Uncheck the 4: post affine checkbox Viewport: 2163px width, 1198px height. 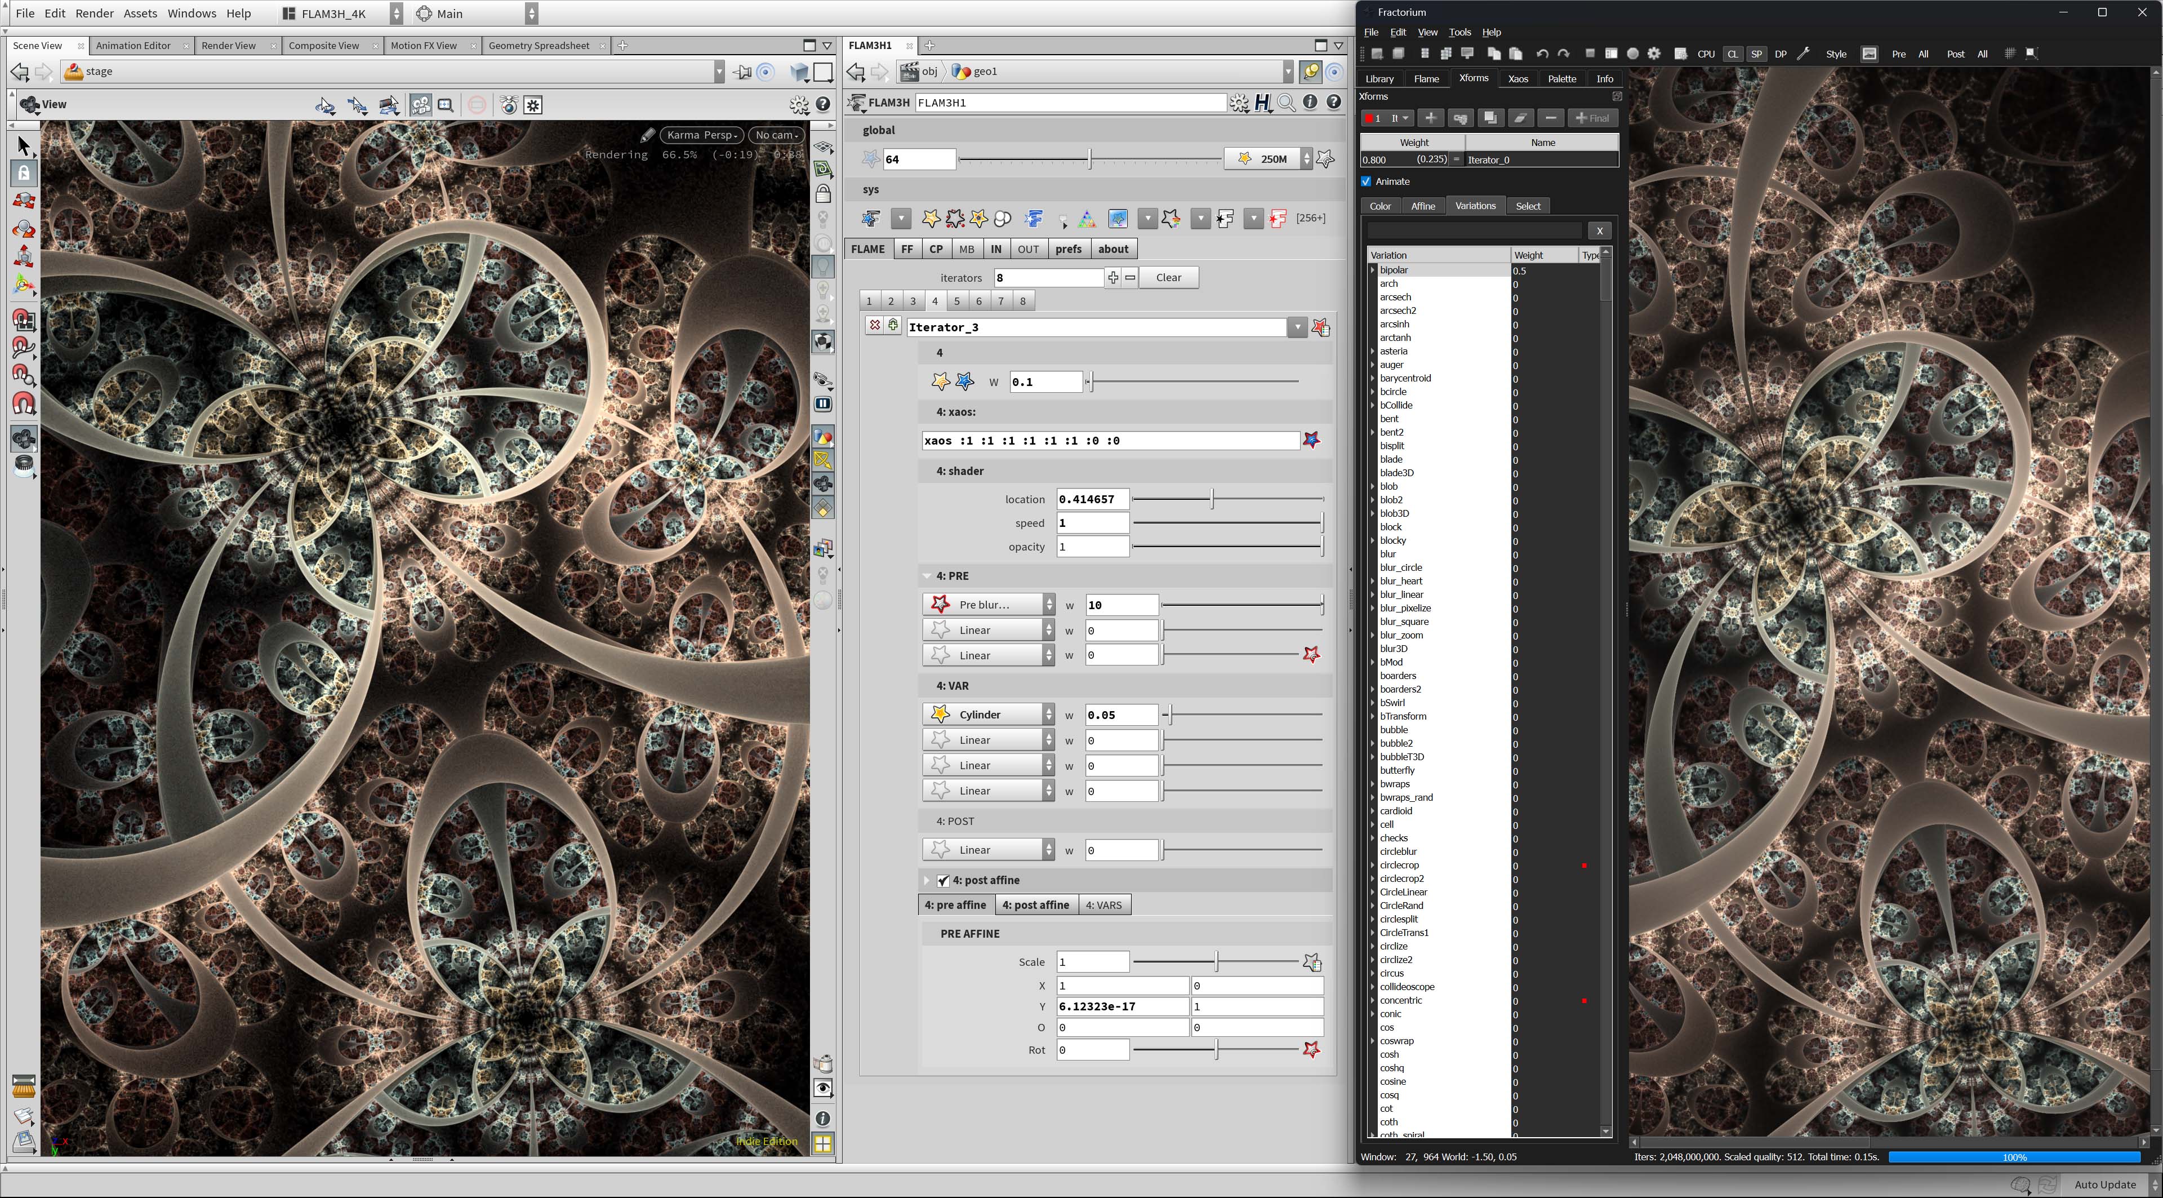pyautogui.click(x=944, y=880)
